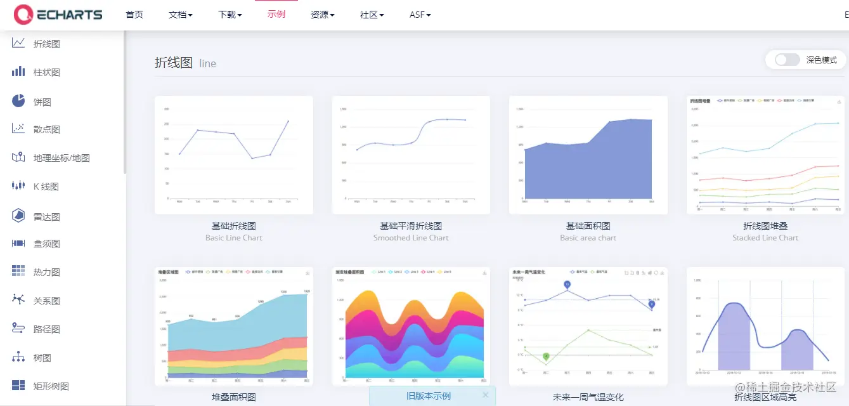Toggle the dark mode (深色模式) switch
Image resolution: width=849 pixels, height=406 pixels.
coord(787,60)
